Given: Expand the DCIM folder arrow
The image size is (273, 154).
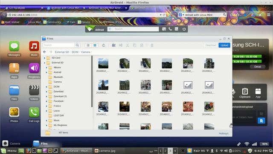Looking at the screenshot, I should [46, 86].
